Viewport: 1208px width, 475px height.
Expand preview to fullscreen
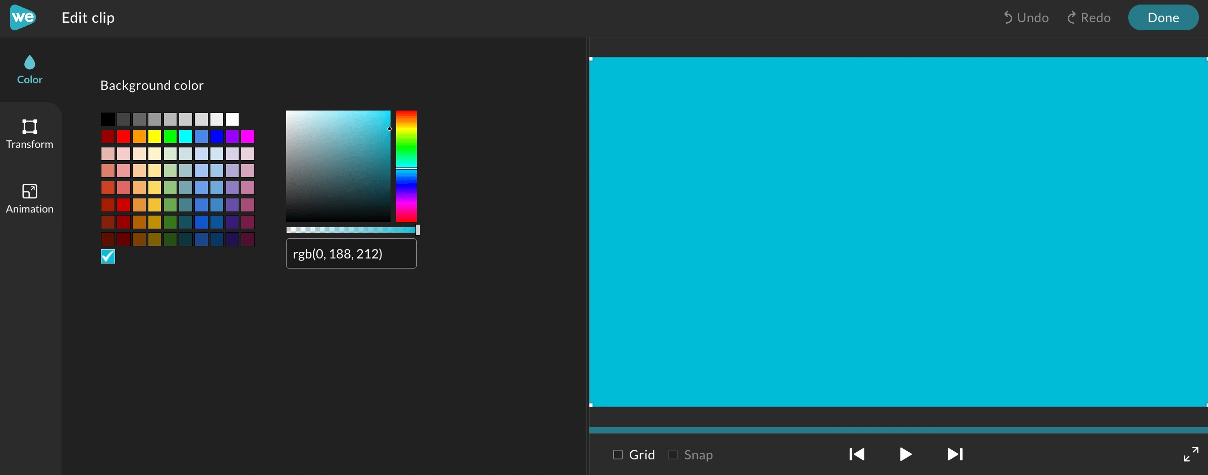[1191, 454]
